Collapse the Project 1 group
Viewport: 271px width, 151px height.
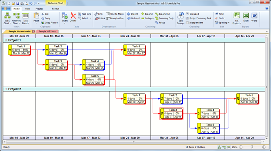6,40
